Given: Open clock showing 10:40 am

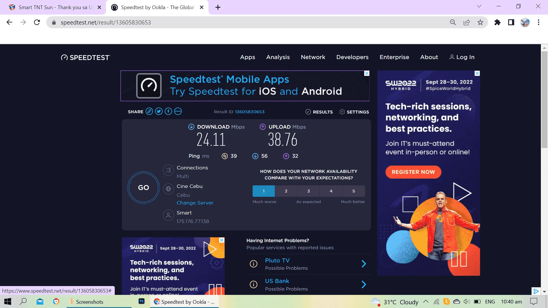Looking at the screenshot, I should (511, 302).
